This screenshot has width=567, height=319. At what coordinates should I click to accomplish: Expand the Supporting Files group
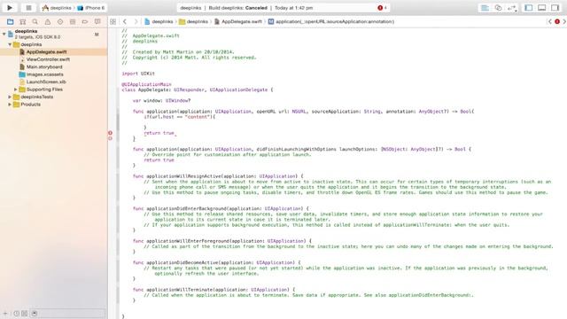tap(16, 89)
